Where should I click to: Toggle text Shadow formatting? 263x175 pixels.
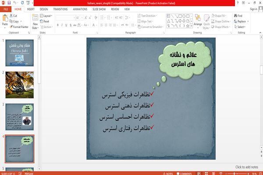pos(71,25)
